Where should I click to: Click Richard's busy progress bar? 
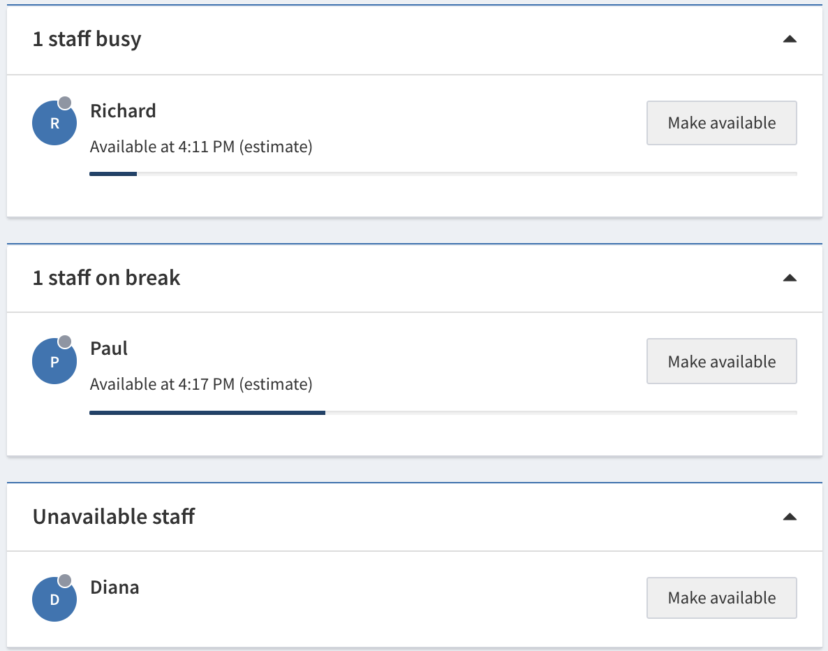[x=443, y=174]
